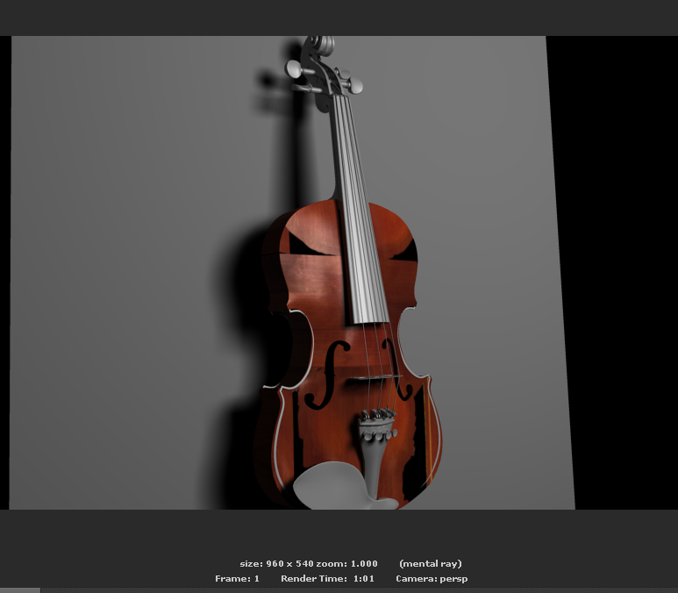Click the 'Frame: 1' status text
Viewport: 678px width, 593px height.
[x=237, y=579]
